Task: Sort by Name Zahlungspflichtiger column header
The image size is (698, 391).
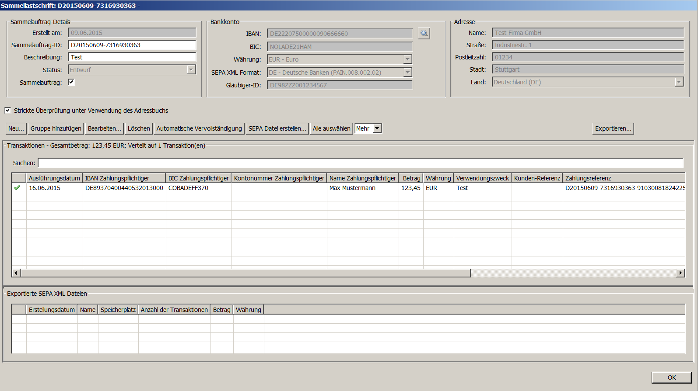Action: [363, 178]
